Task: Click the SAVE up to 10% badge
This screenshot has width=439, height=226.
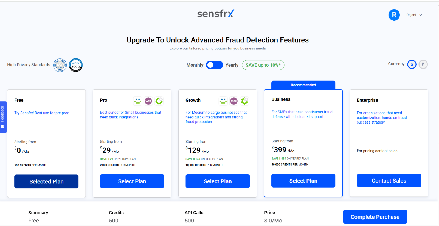Action: point(263,65)
